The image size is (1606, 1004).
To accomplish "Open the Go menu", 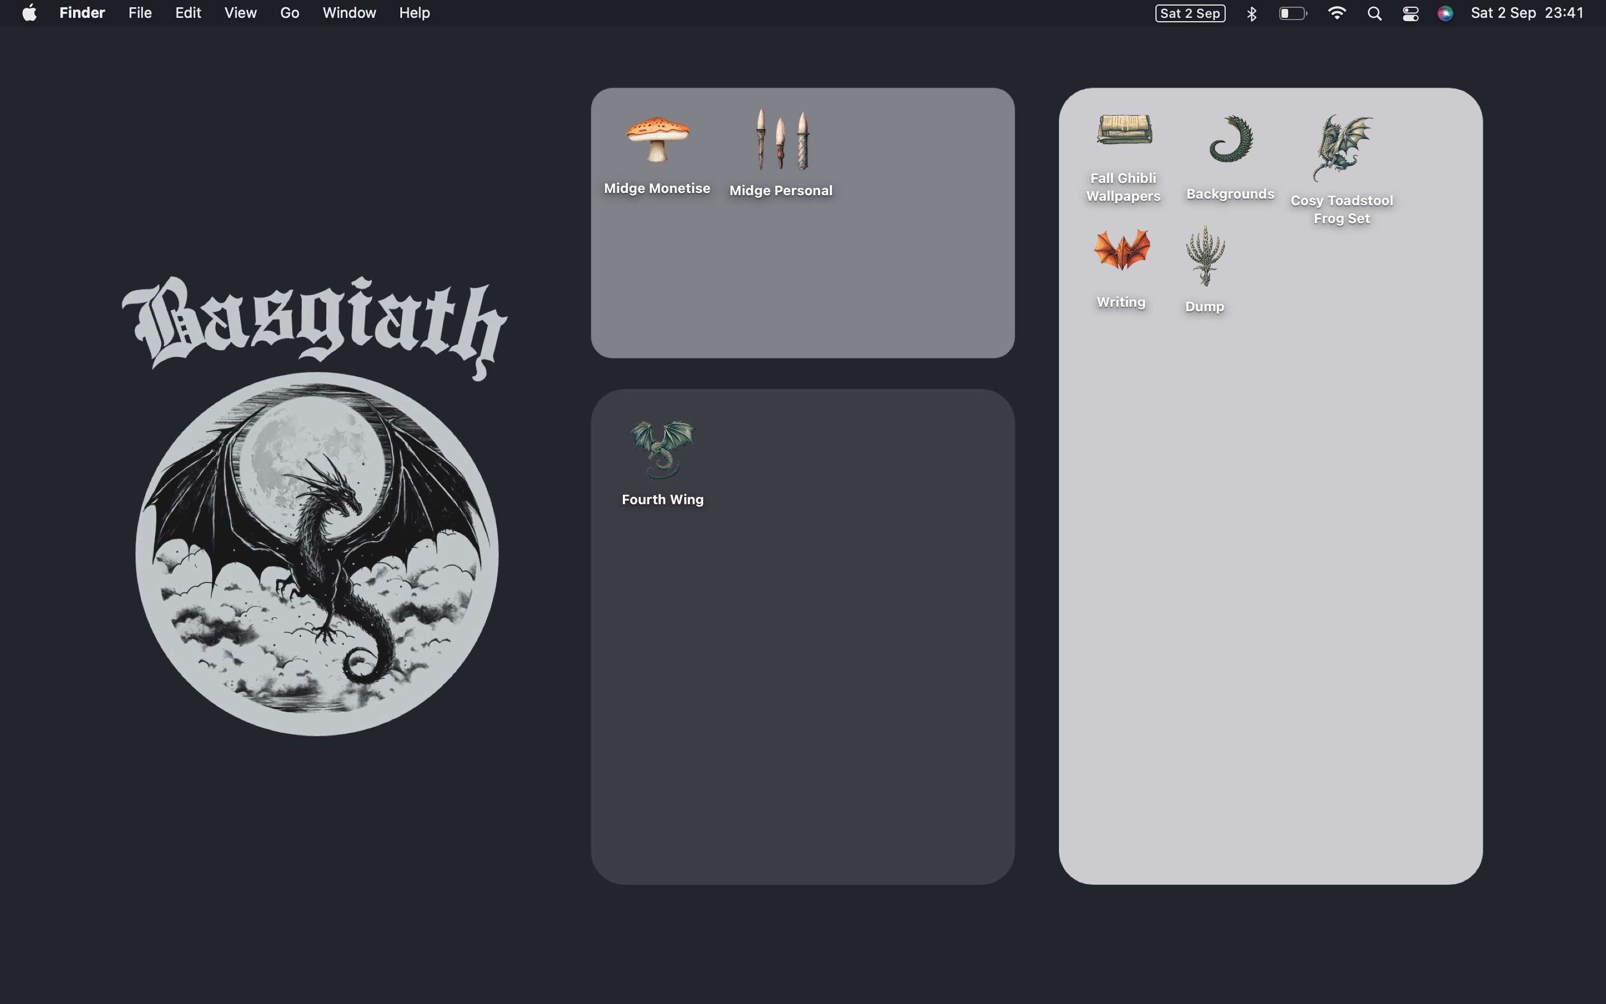I will tap(289, 13).
